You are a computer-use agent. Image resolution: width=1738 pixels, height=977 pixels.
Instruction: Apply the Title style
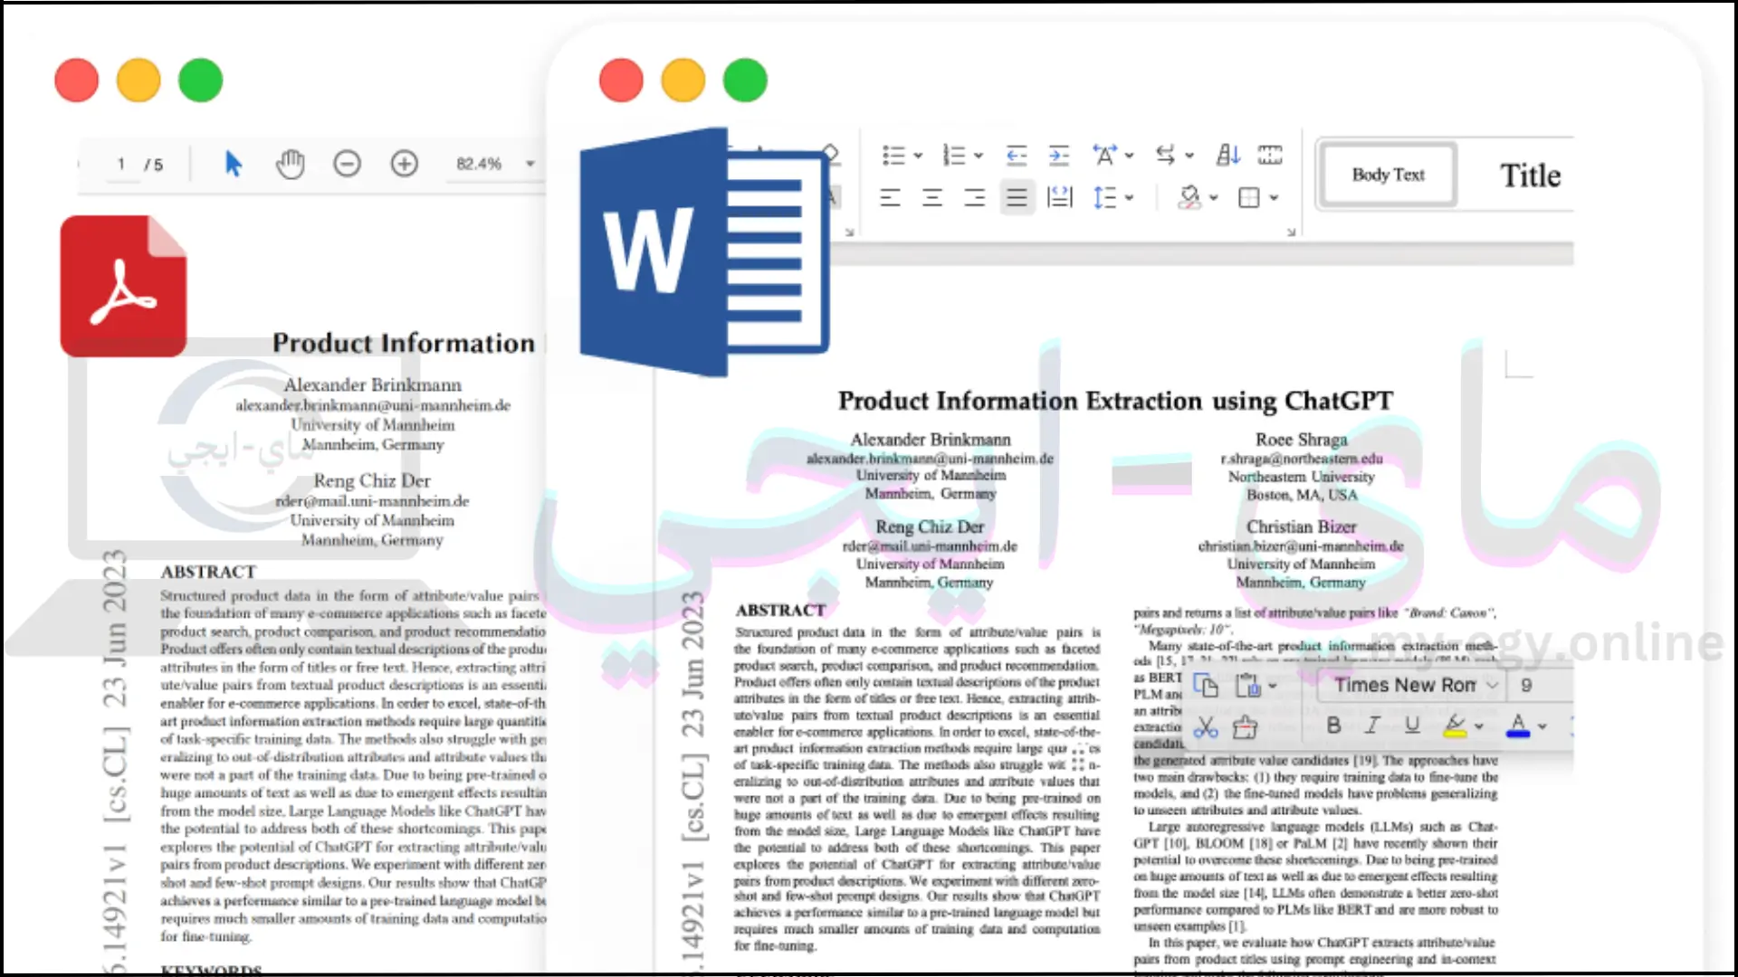tap(1530, 175)
